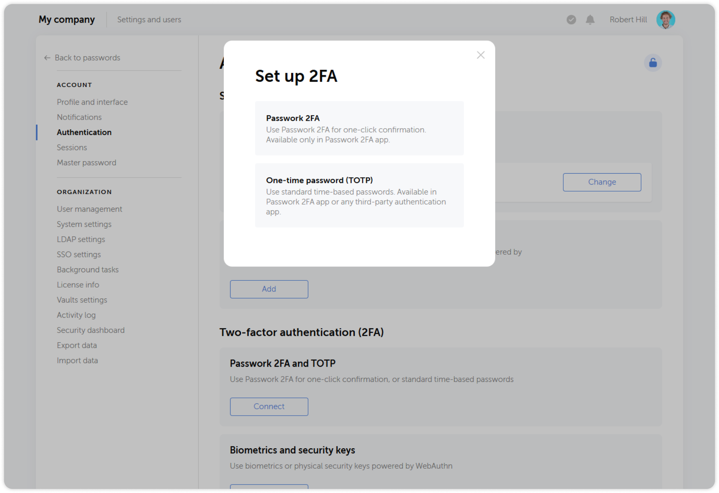The height and width of the screenshot is (493, 719).
Task: Click the Change button
Action: (602, 182)
